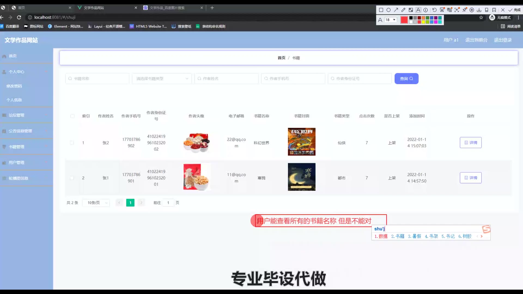Screen dimensions: 523x294
Task: Open the 10条/页 page size selector
Action: click(96, 203)
